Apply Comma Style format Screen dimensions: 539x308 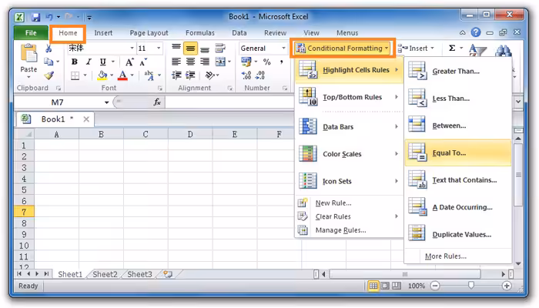pos(282,62)
